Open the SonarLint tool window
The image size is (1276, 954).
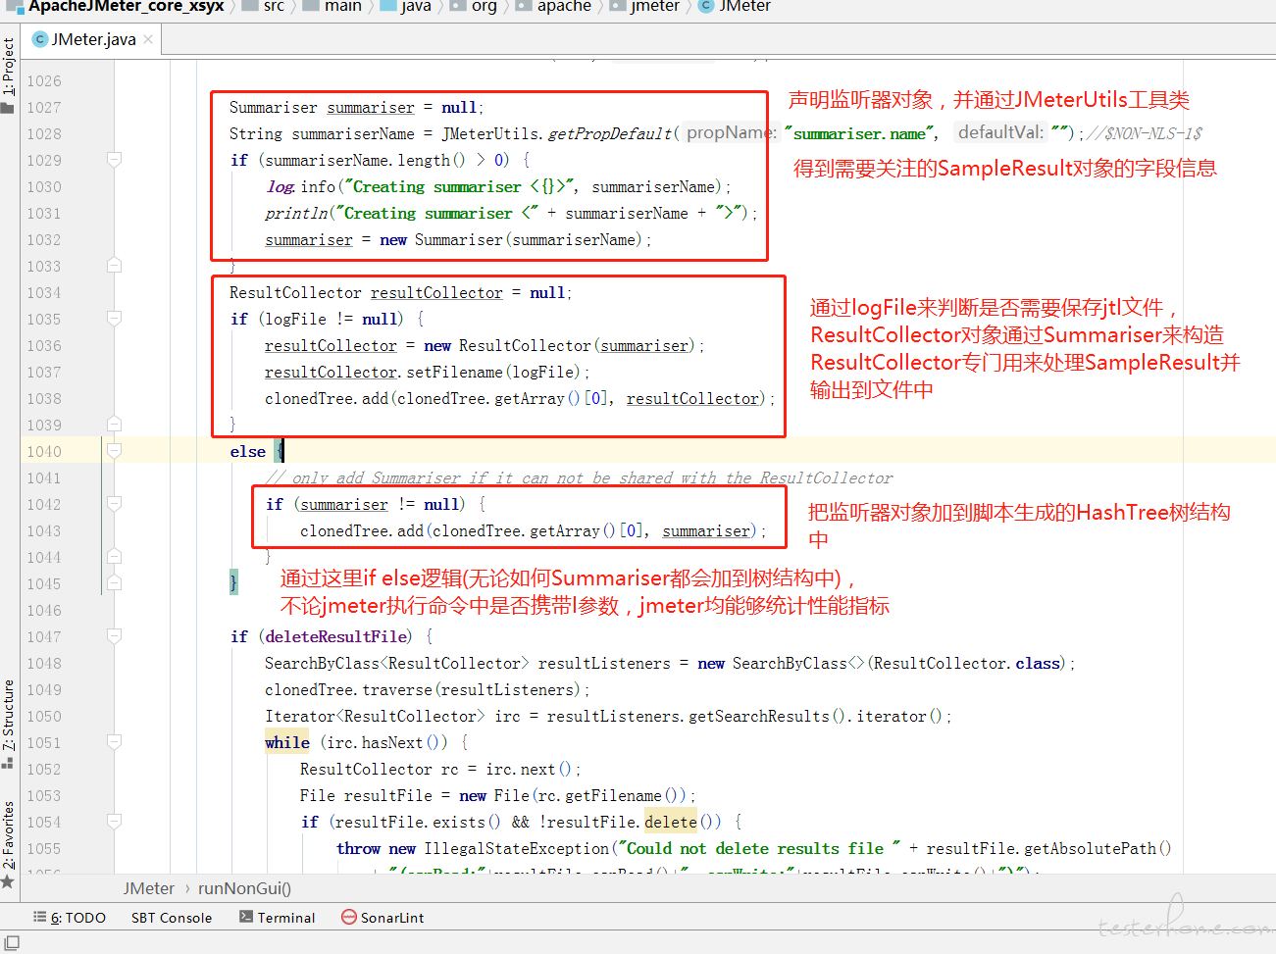click(383, 917)
